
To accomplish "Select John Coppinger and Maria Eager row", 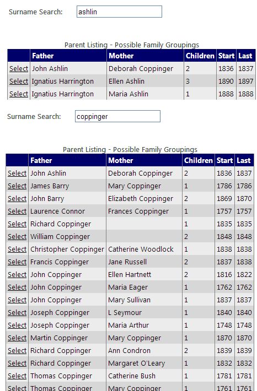I will (17, 287).
